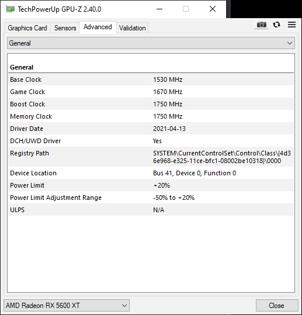Click the 1530 MHz value
Image resolution: width=302 pixels, height=315 pixels.
(x=168, y=79)
